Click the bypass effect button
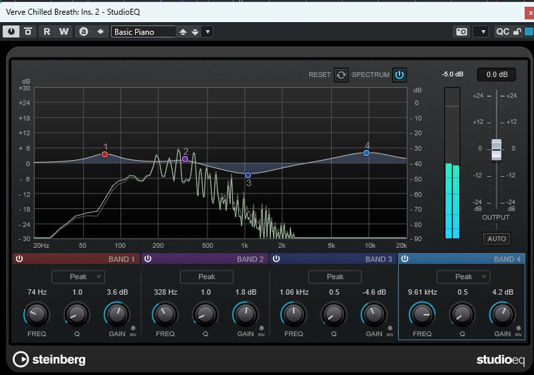 (28, 31)
